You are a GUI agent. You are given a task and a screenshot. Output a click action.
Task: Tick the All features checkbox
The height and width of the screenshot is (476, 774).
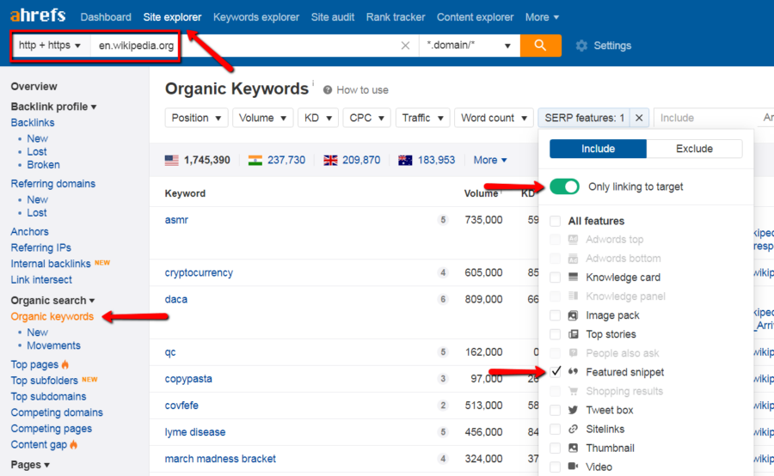(x=556, y=221)
